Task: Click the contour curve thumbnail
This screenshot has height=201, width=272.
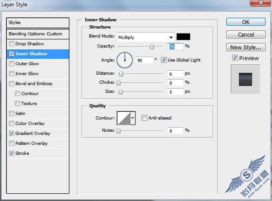Action: [x=124, y=118]
